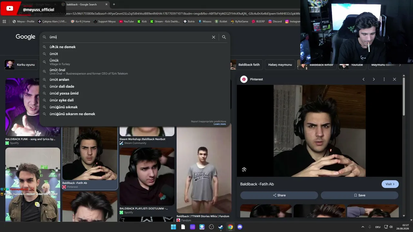
Task: Show previous image in preview panel
Action: click(x=363, y=79)
